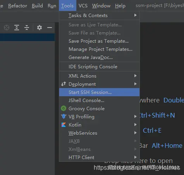Viewport: 184px width, 175px height.
Task: Click the Ctrl+Shift+N shortcut hint
Action: [x=157, y=115]
